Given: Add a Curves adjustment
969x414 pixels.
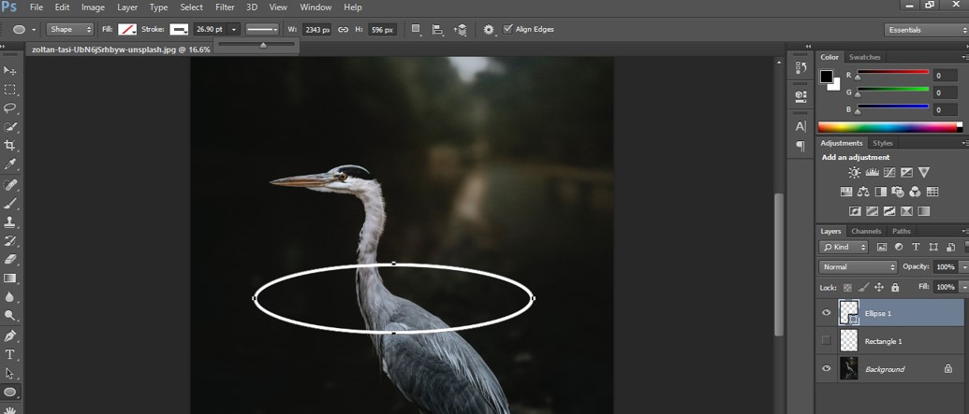Looking at the screenshot, I should [x=889, y=172].
